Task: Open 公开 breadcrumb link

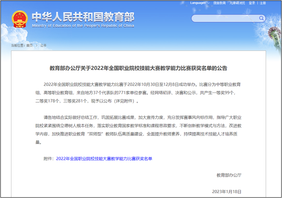Action: (x=43, y=45)
